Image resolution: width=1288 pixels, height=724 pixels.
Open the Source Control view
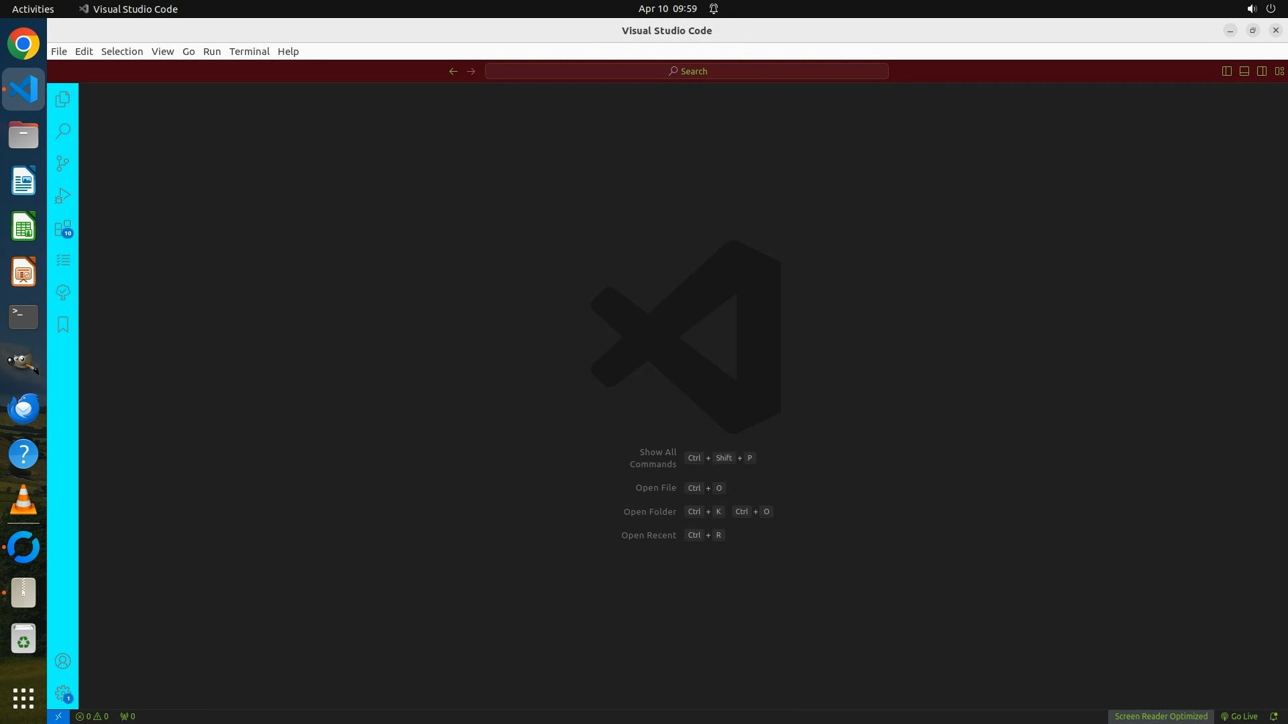tap(62, 164)
